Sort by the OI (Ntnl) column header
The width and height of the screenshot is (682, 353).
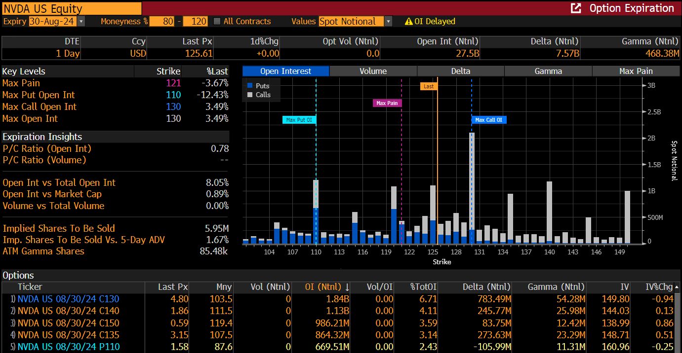[x=320, y=287]
